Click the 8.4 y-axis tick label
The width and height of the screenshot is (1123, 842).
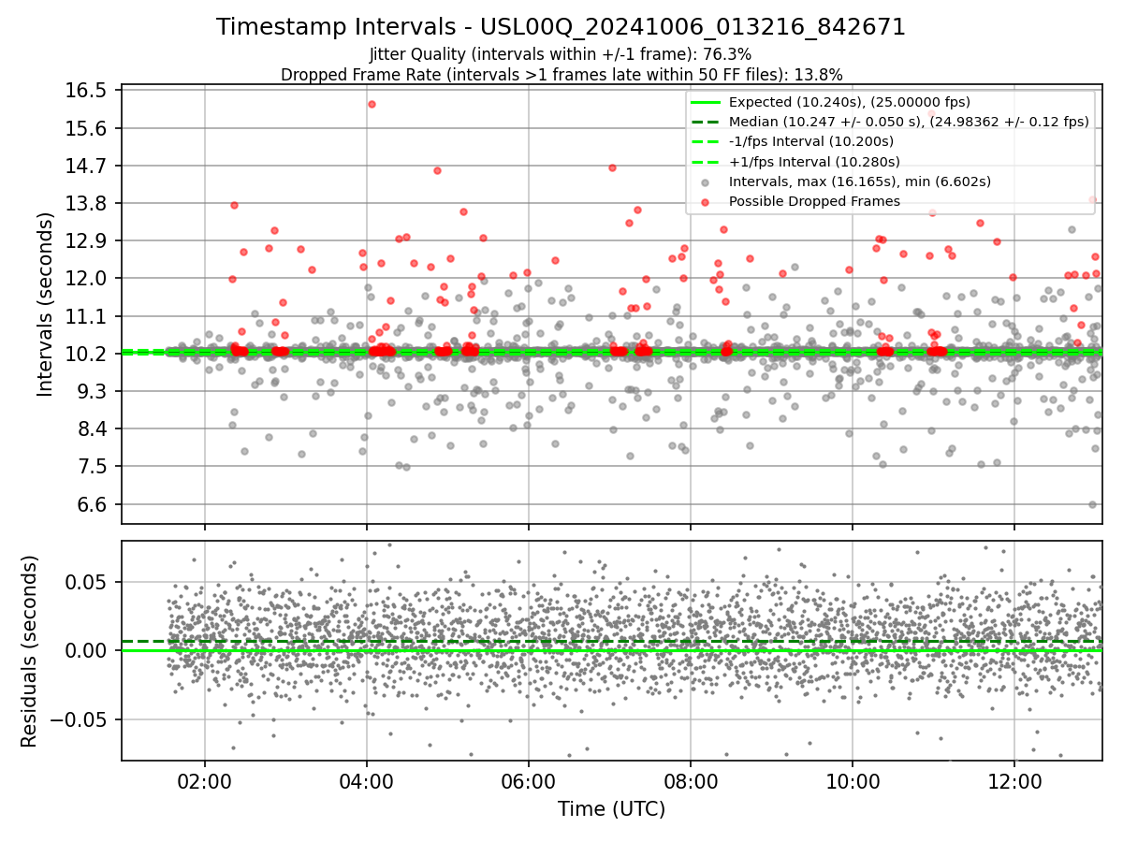(x=92, y=428)
